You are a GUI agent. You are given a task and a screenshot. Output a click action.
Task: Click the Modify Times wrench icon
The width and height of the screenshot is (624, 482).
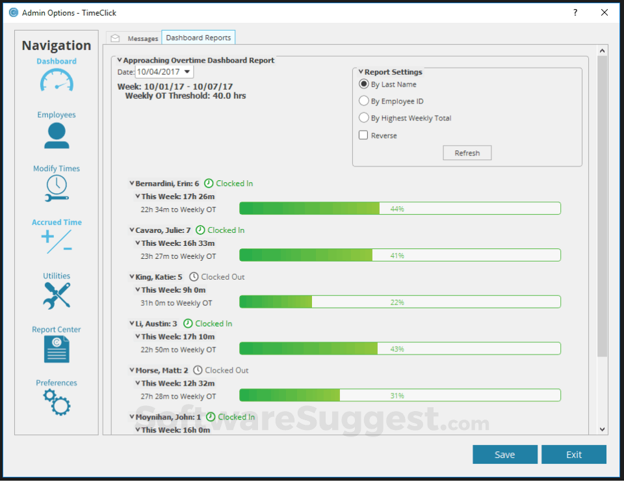(56, 188)
